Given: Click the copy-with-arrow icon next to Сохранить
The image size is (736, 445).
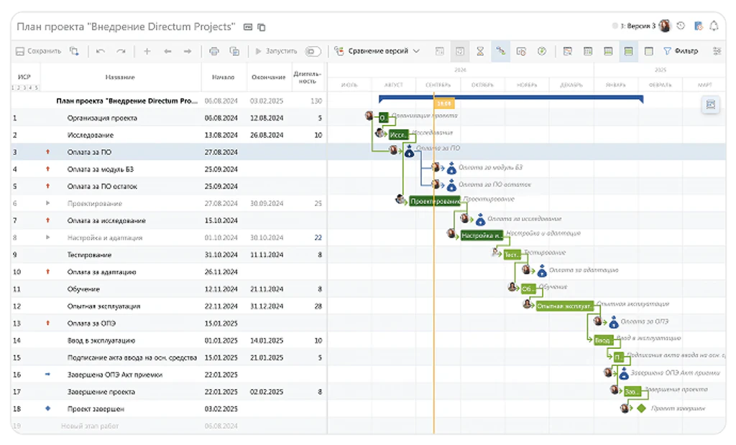Looking at the screenshot, I should 74,51.
